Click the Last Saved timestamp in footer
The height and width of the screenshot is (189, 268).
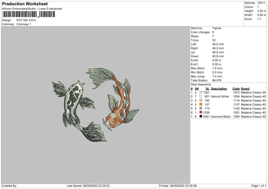(x=88, y=185)
